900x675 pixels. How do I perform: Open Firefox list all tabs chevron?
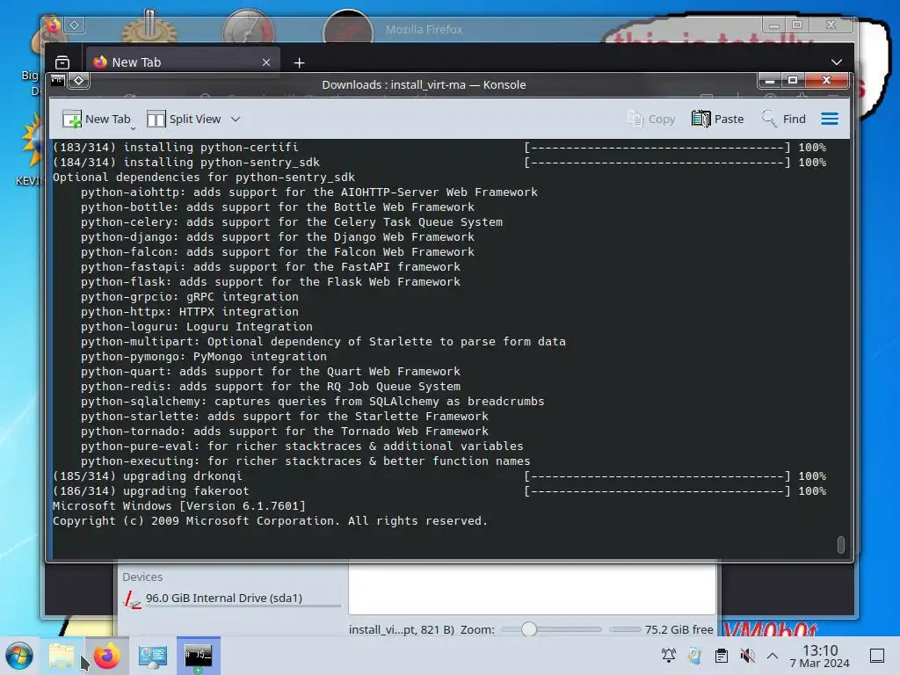click(x=837, y=62)
